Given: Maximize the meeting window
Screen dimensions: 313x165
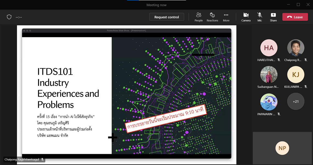Looking at the screenshot, I should [x=298, y=5].
